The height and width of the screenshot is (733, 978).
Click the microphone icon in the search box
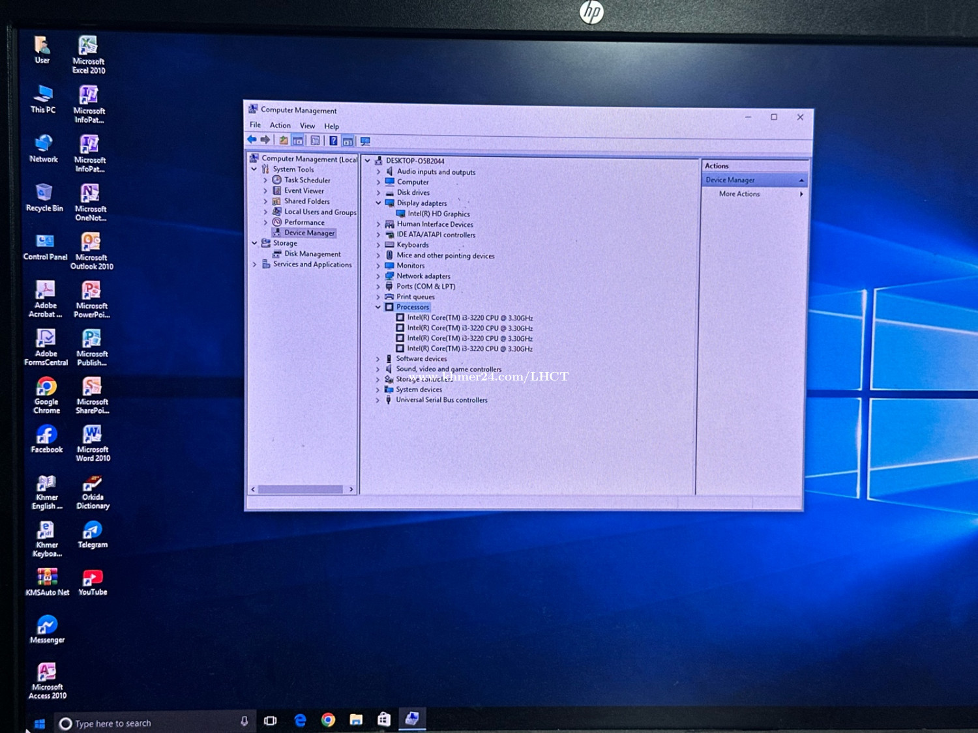pos(244,721)
